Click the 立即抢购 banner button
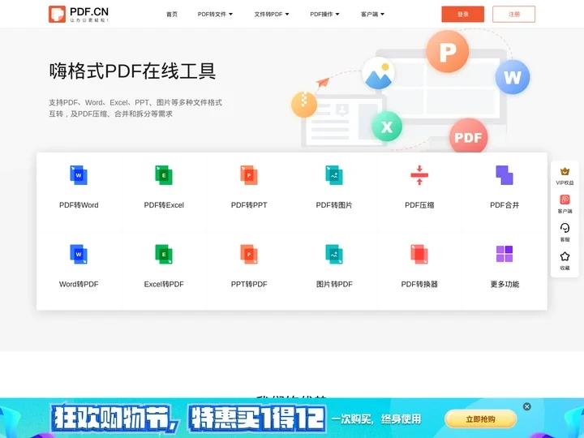This screenshot has height=438, width=584. (x=480, y=419)
